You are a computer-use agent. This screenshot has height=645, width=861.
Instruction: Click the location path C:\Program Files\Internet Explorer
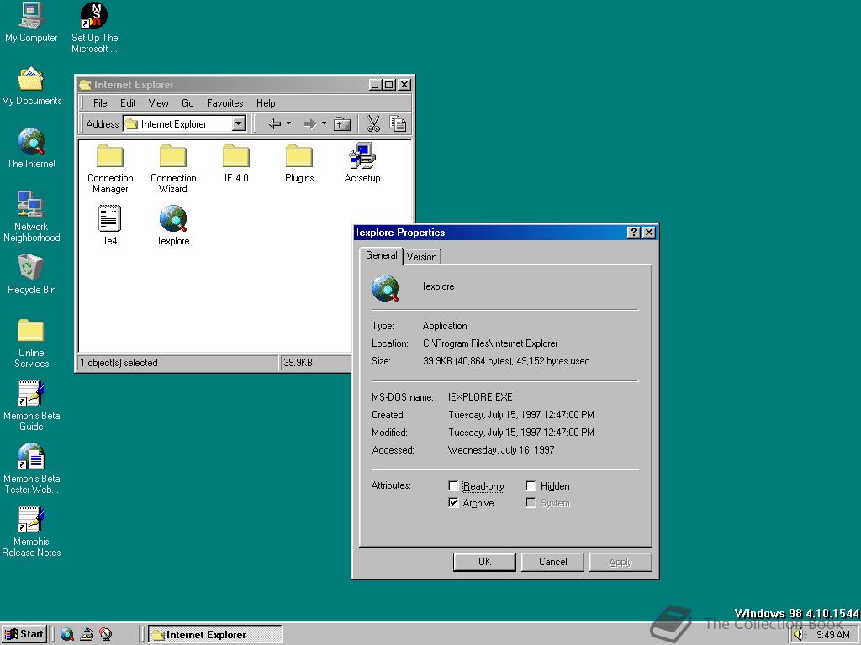pos(490,343)
